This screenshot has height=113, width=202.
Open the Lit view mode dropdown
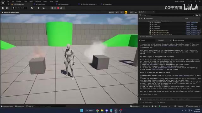[x=111, y=12]
